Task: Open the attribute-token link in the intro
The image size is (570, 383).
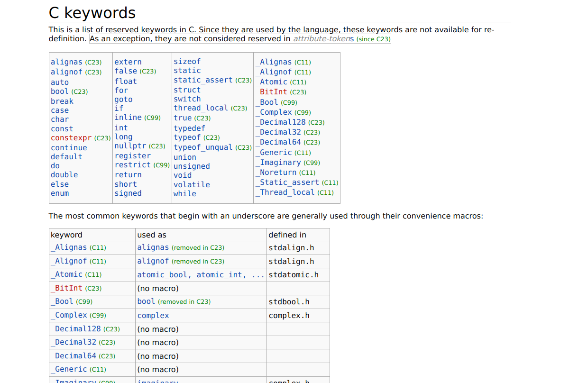Action: click(321, 38)
